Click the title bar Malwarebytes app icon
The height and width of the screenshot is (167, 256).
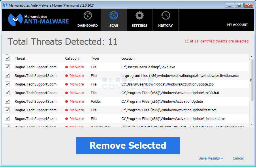(x=5, y=5)
